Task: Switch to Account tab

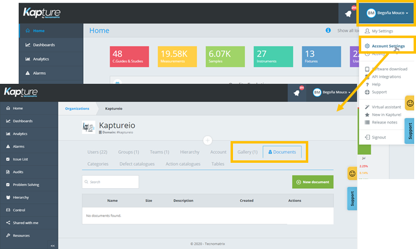Action: pyautogui.click(x=219, y=152)
